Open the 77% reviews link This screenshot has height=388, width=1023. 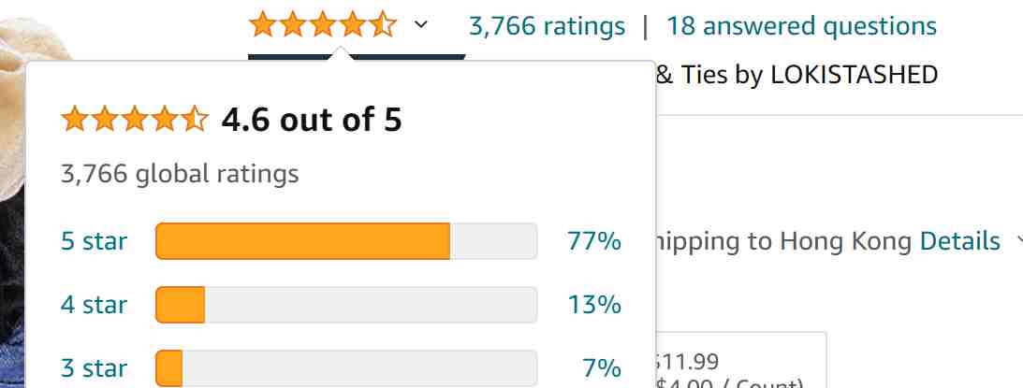[x=593, y=241]
